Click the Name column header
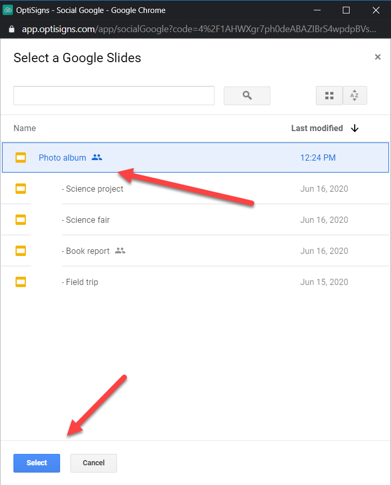Image resolution: width=391 pixels, height=485 pixels. pyautogui.click(x=25, y=128)
